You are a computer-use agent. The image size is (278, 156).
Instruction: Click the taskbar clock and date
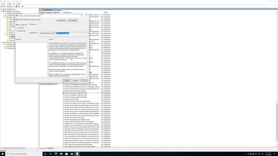[268, 154]
